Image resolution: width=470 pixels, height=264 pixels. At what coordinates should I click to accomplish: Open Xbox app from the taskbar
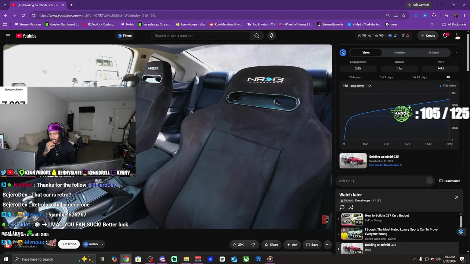click(x=246, y=259)
